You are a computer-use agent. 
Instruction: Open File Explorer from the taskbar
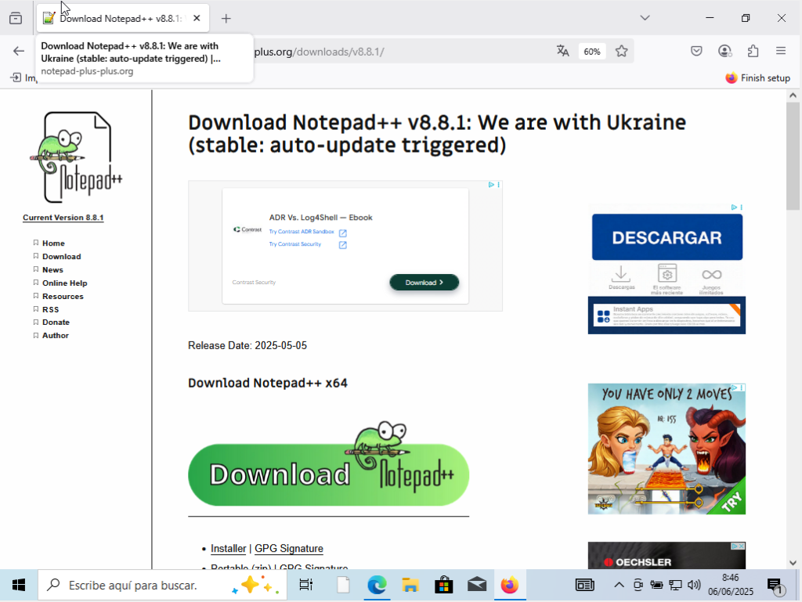click(x=410, y=585)
